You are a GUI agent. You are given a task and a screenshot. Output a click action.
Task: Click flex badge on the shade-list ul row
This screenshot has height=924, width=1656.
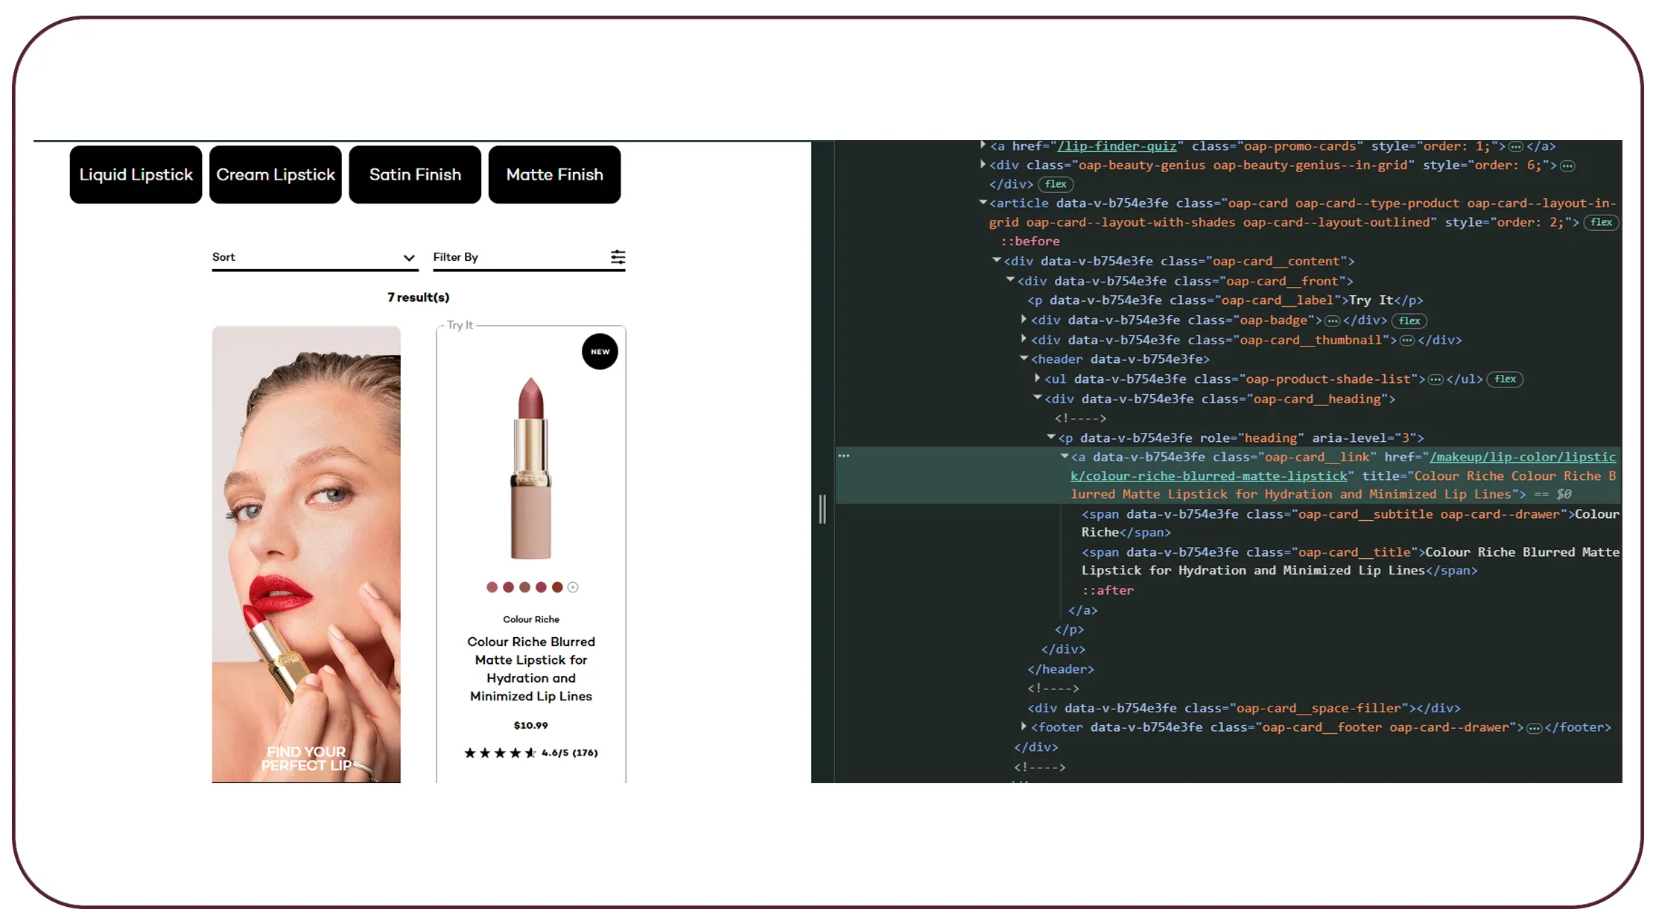(1505, 379)
